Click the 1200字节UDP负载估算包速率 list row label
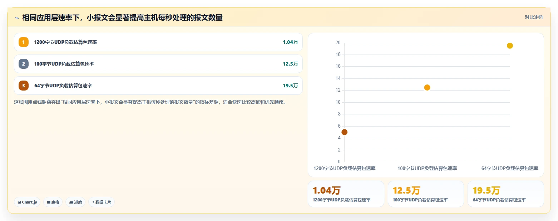 [65, 42]
